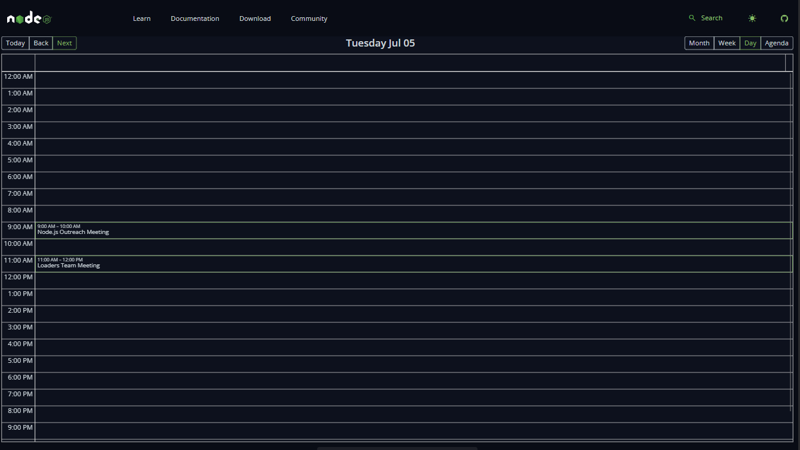
Task: Click the 10:00 AM time label
Action: tap(18, 244)
